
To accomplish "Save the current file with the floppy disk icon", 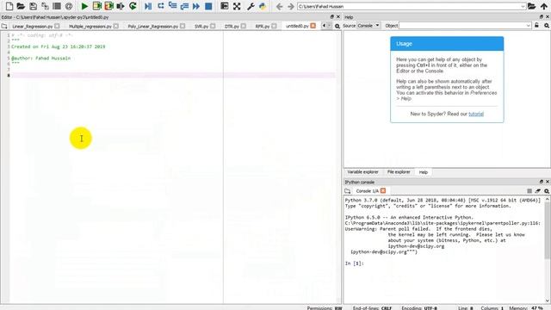I will coord(33,6).
